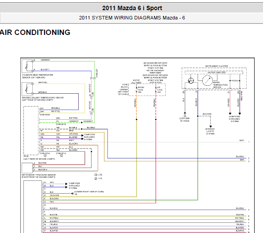Click the lower right dash ground symbol
Viewport: 263px width, 233px height.
click(x=72, y=193)
